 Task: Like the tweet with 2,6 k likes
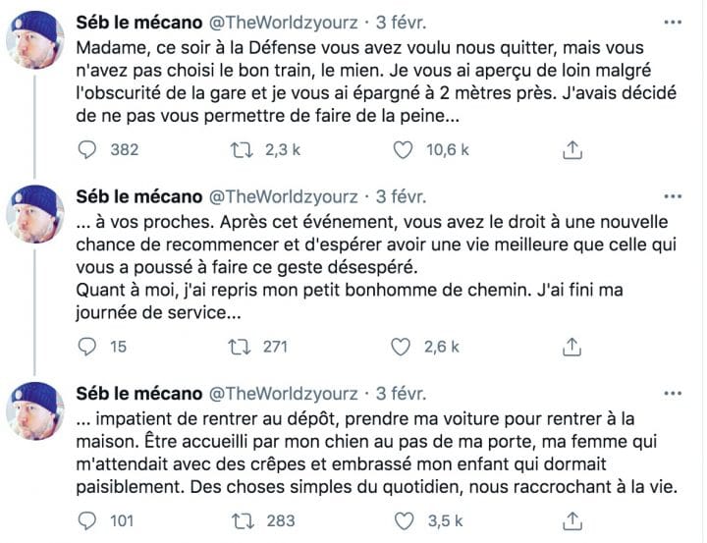click(401, 346)
